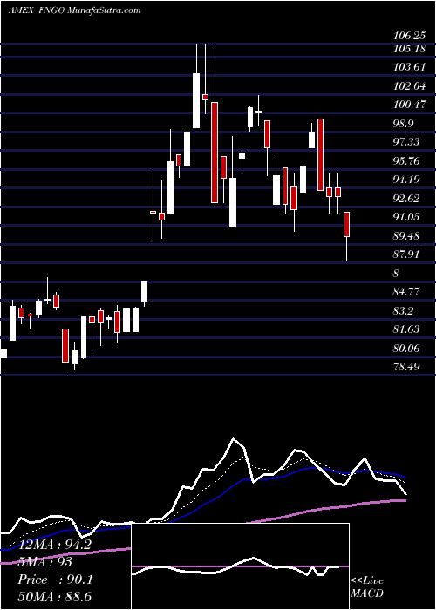Click the last red candlestick near 91.05
This screenshot has width=436, height=610.
[346, 224]
